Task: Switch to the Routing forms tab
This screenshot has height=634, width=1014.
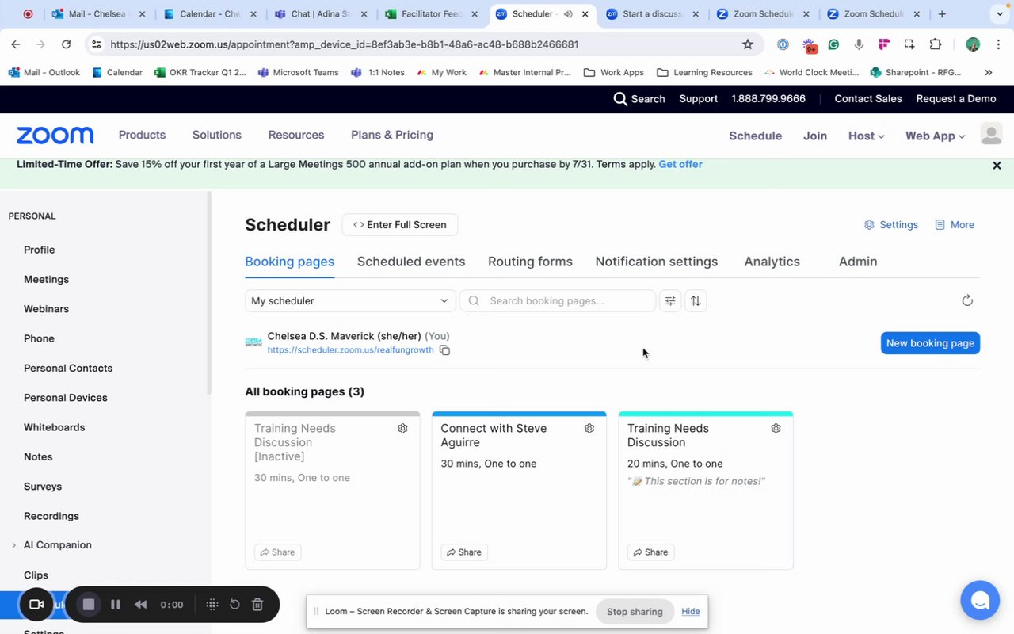Action: tap(530, 262)
